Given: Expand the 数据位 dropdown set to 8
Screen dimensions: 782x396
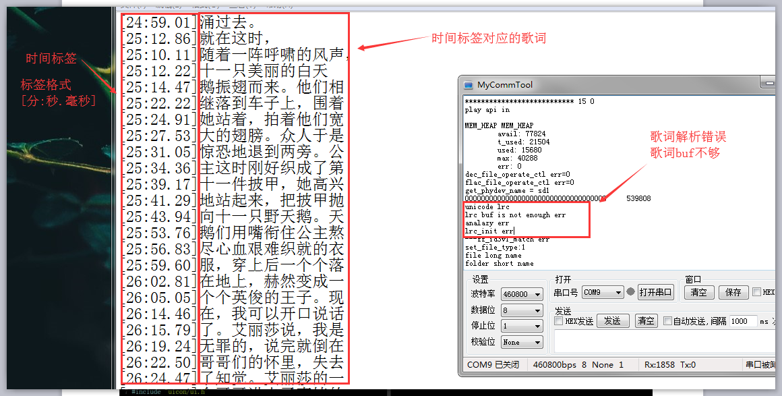Looking at the screenshot, I should (x=522, y=310).
